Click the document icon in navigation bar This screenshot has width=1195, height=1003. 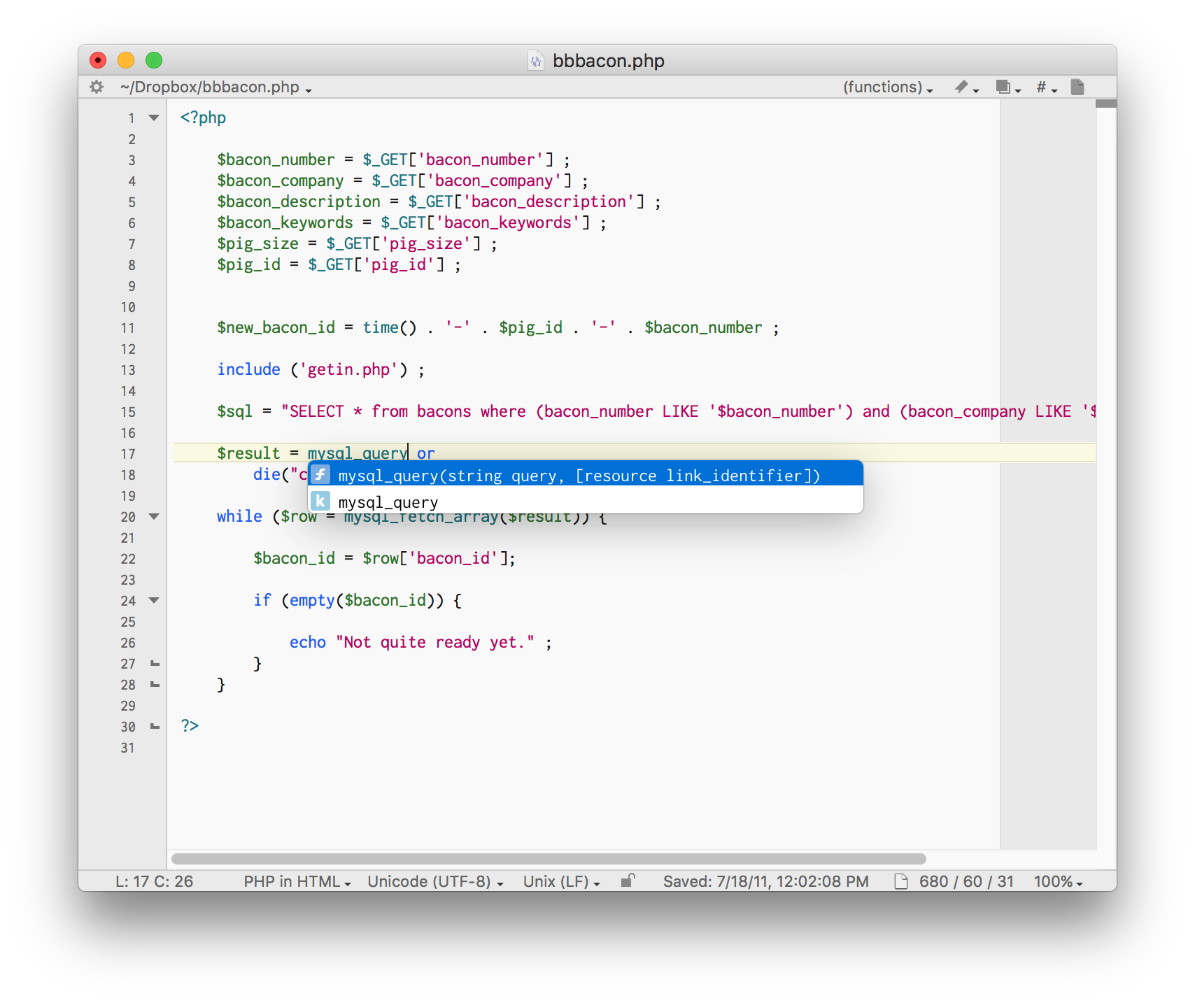[x=1077, y=87]
